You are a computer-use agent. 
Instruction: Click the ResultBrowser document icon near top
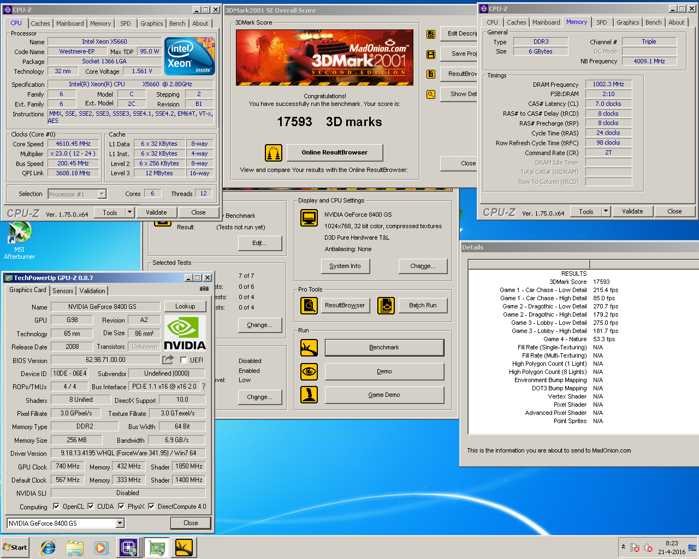(431, 74)
